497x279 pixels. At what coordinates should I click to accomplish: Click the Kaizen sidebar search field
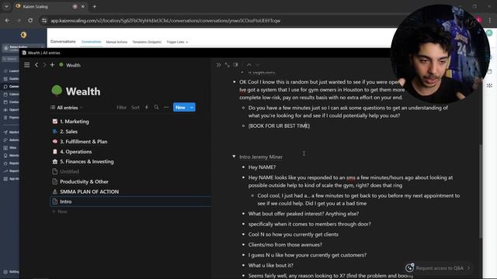click(x=10, y=59)
